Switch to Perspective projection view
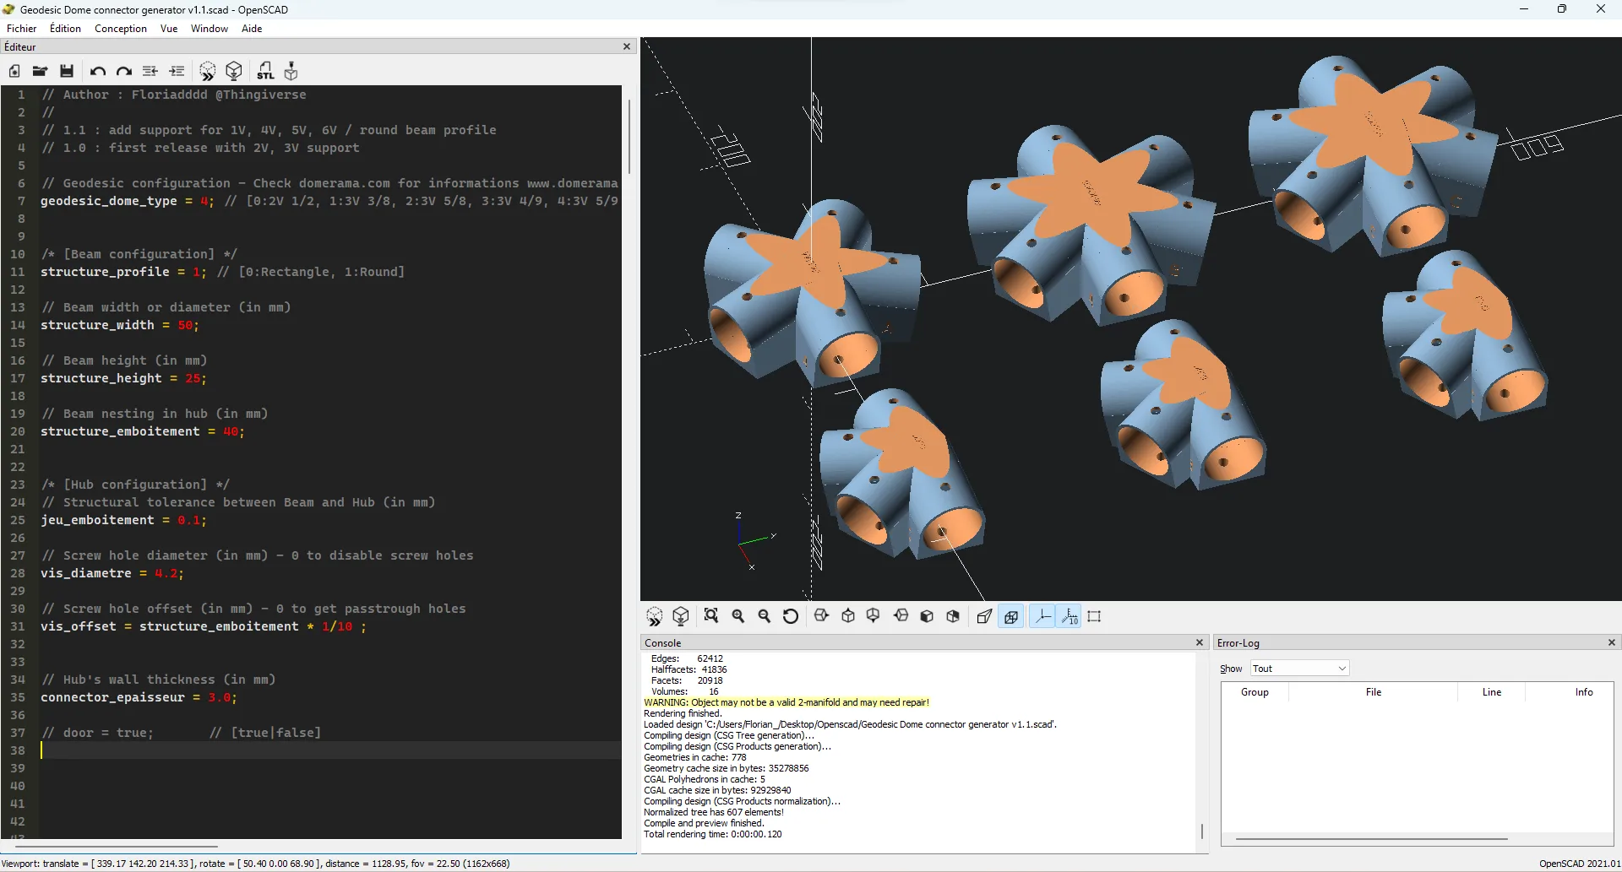This screenshot has height=872, width=1622. [x=984, y=616]
